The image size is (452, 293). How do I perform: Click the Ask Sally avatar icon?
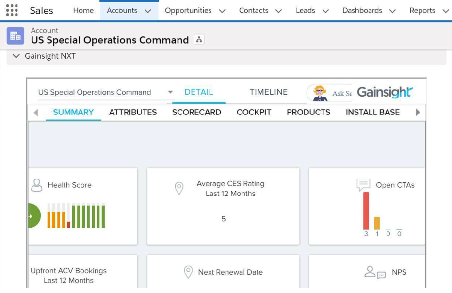[x=320, y=93]
